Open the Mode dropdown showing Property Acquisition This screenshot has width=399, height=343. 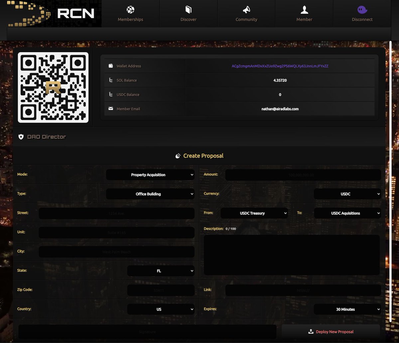150,175
